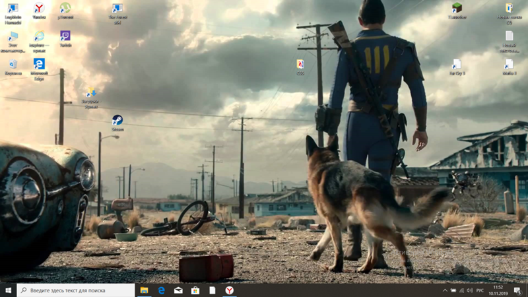
Task: Select the This PC desktop icon
Action: [x=13, y=42]
